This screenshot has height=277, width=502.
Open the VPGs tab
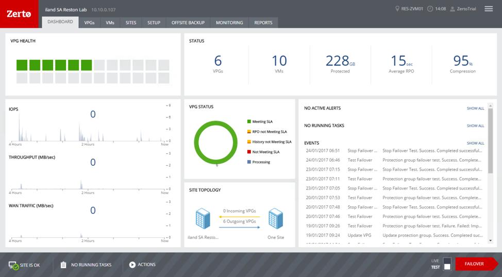[89, 23]
